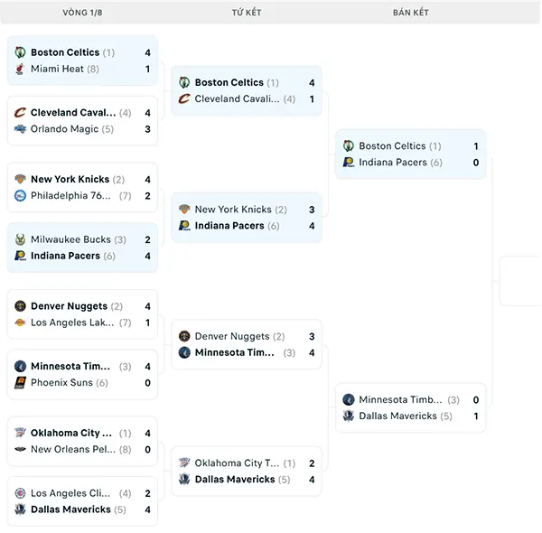Click New York Knicks name in Vòng 1/8

[70, 179]
